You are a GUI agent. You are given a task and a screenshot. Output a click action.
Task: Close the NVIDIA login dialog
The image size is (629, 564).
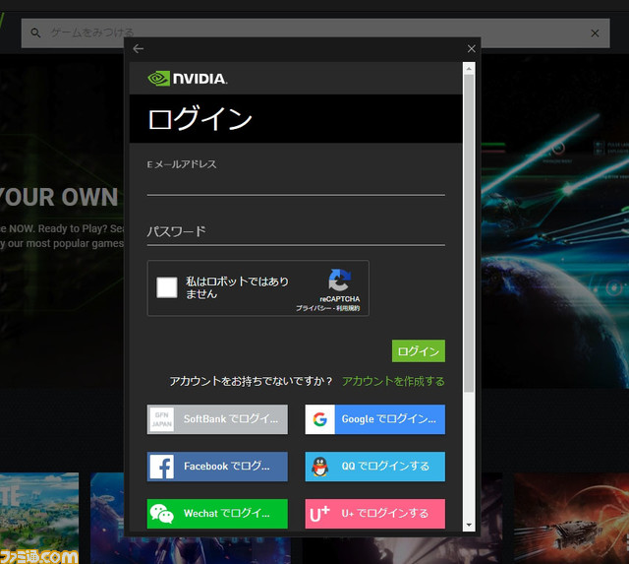[x=472, y=48]
